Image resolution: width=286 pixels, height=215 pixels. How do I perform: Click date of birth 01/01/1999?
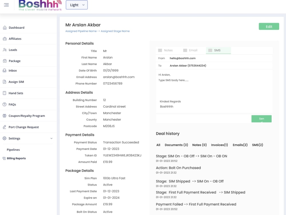(x=110, y=71)
